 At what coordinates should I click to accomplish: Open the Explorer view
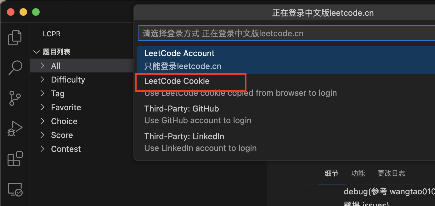click(14, 37)
